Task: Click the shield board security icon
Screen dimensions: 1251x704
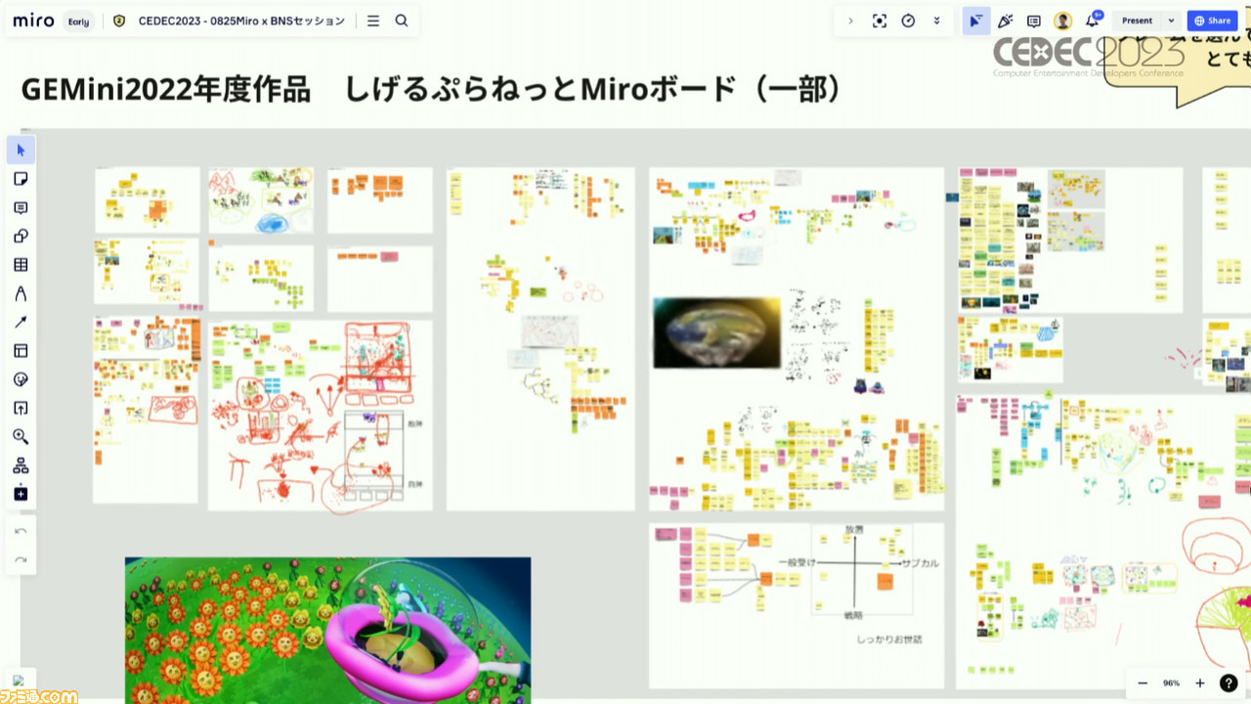Action: click(119, 21)
